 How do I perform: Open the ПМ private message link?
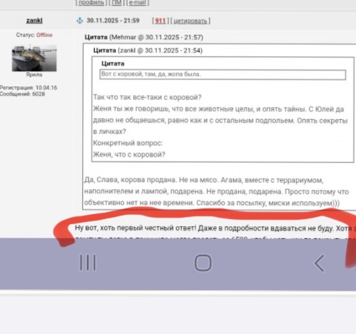point(117,2)
